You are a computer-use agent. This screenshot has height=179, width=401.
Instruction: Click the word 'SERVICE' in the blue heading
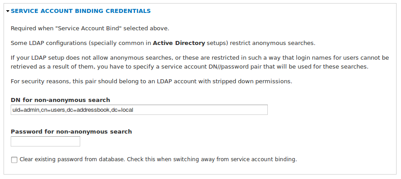[x=24, y=11]
